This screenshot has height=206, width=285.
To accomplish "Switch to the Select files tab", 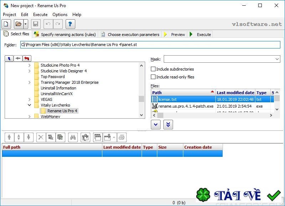I will pyautogui.click(x=16, y=34).
